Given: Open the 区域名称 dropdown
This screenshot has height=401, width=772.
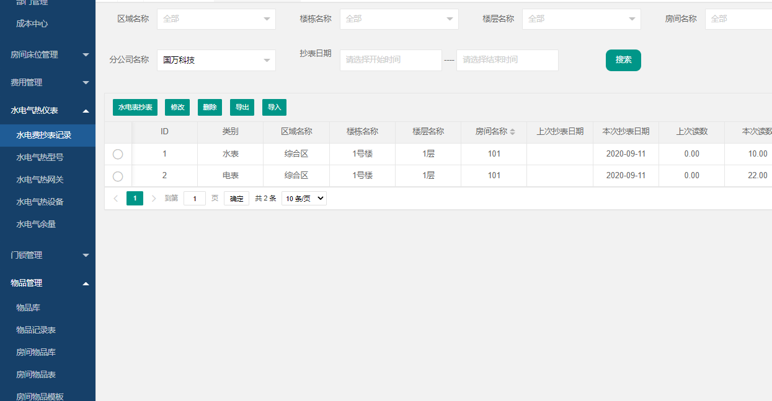Looking at the screenshot, I should [216, 19].
